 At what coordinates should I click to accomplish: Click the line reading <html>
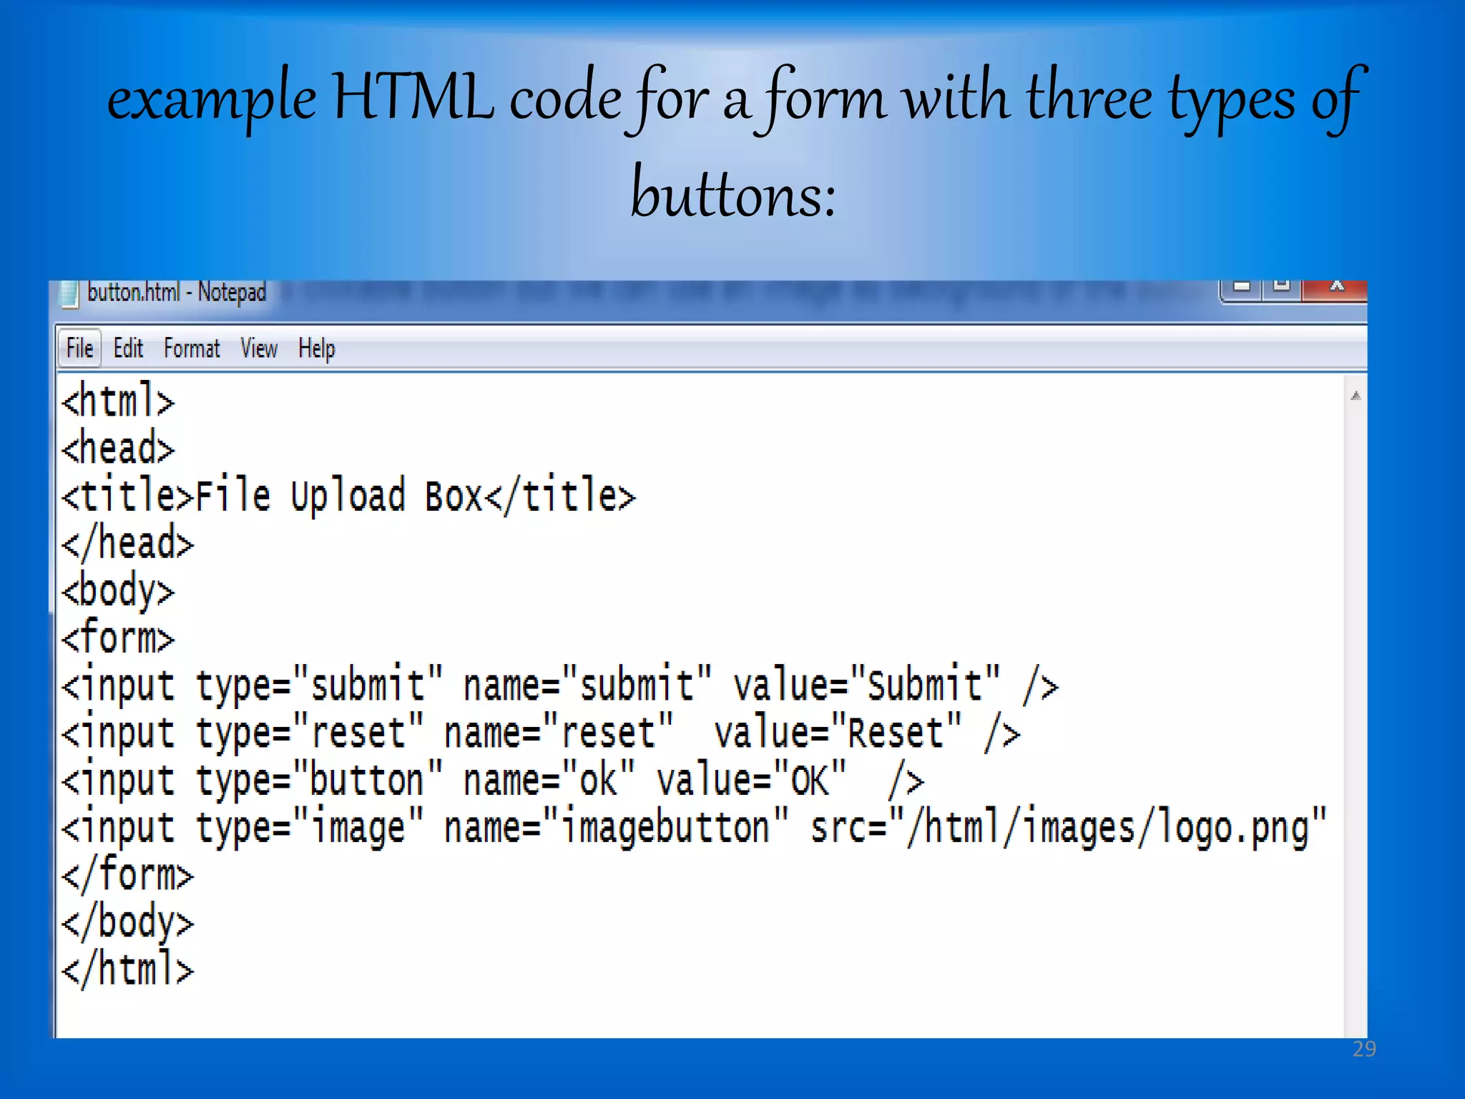click(118, 401)
